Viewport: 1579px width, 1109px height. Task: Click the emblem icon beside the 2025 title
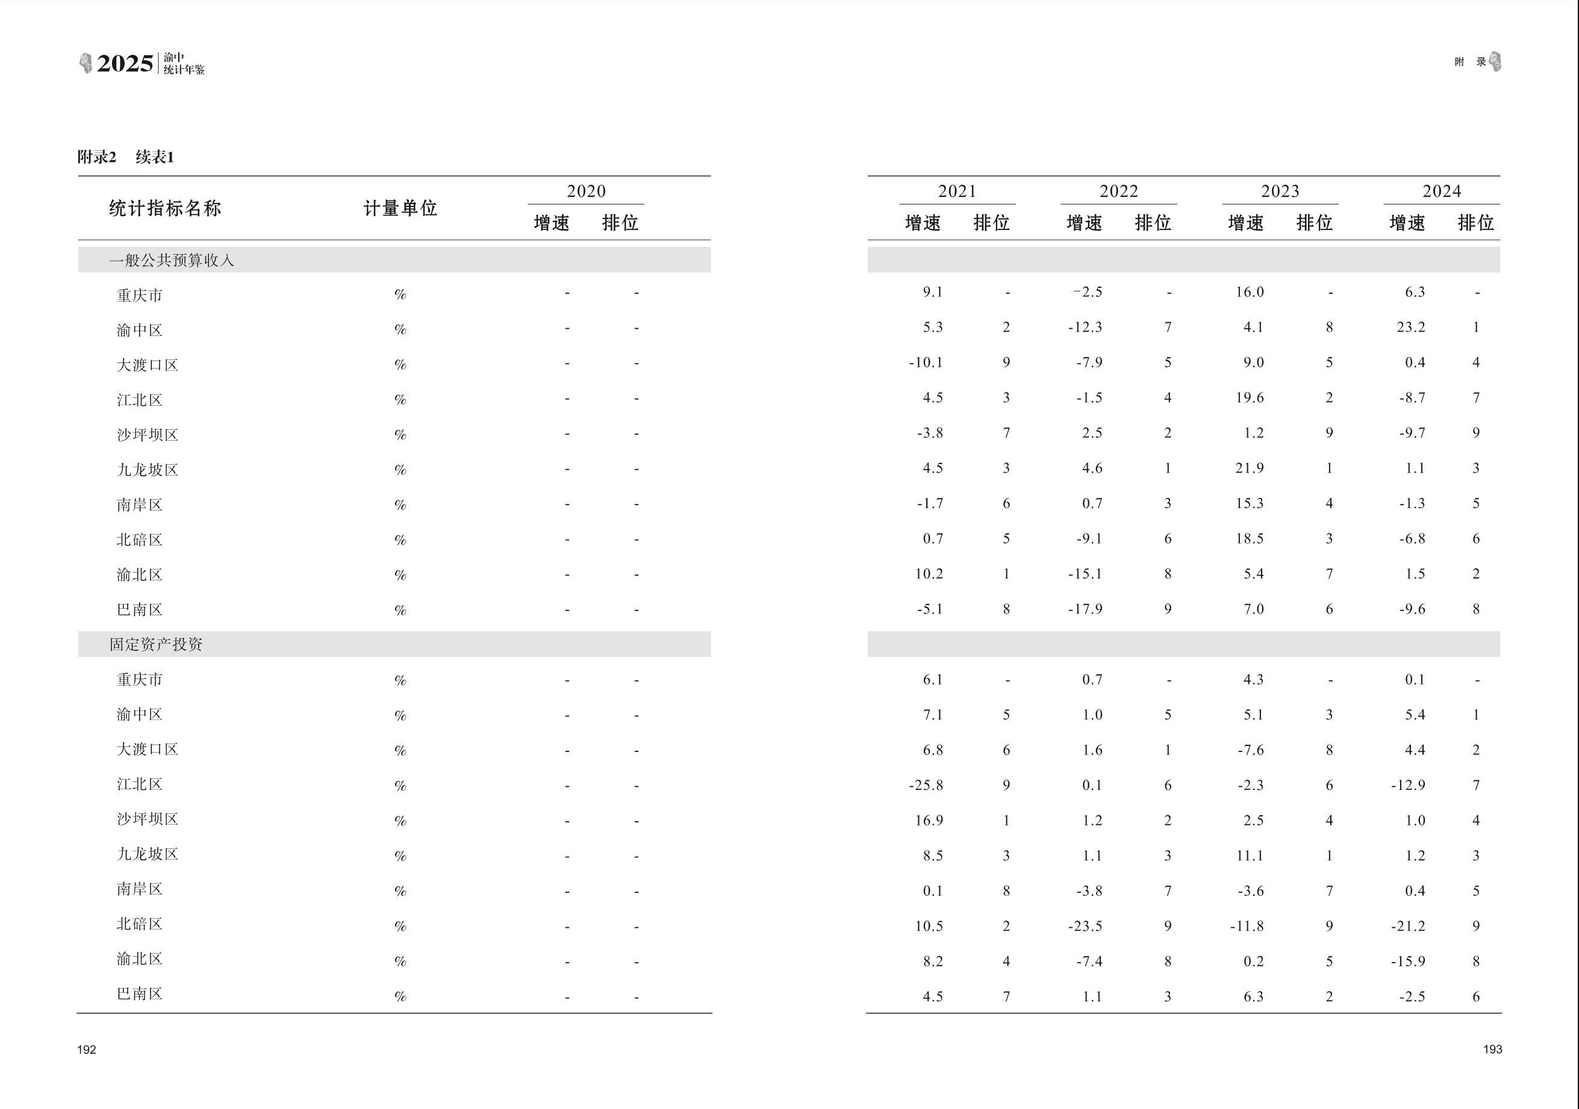[x=86, y=63]
